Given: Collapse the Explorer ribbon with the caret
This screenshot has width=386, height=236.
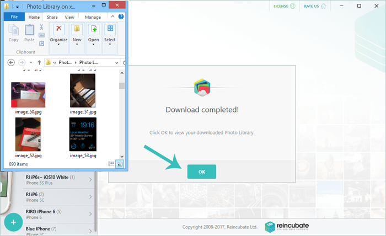Looking at the screenshot, I should coord(112,17).
